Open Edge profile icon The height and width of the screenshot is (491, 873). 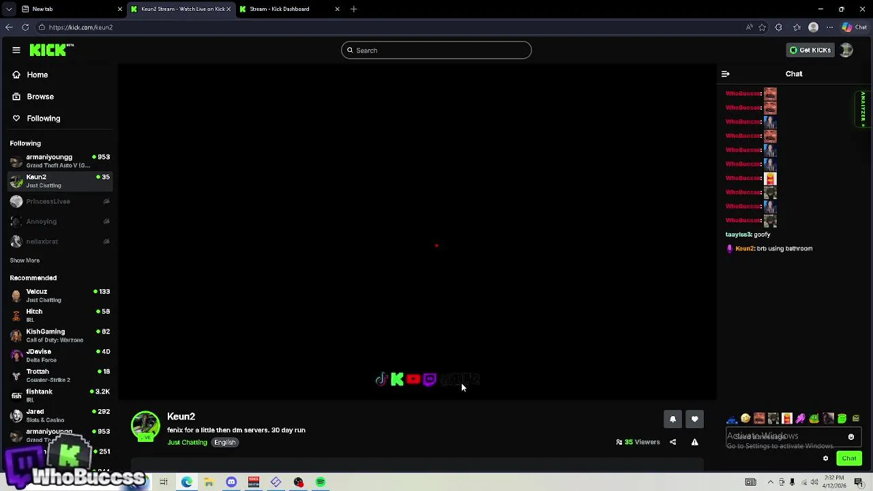coord(813,27)
